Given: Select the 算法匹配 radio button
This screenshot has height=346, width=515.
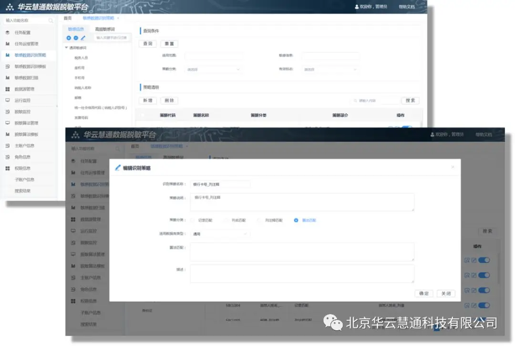Looking at the screenshot, I should (x=296, y=220).
